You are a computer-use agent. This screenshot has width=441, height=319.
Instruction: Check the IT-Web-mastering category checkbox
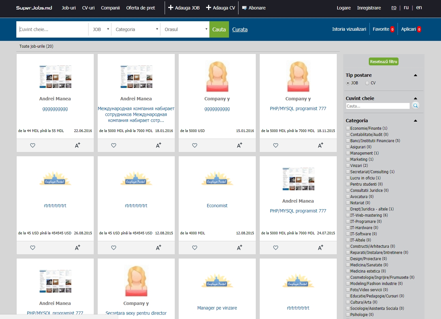(x=348, y=215)
